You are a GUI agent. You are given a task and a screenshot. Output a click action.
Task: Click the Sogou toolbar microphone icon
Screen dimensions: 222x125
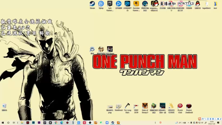[210, 119]
